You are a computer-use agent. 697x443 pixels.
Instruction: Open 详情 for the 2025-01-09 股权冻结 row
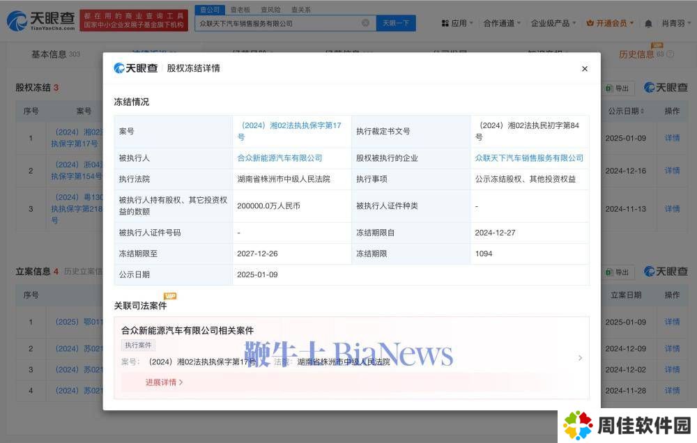pos(672,138)
